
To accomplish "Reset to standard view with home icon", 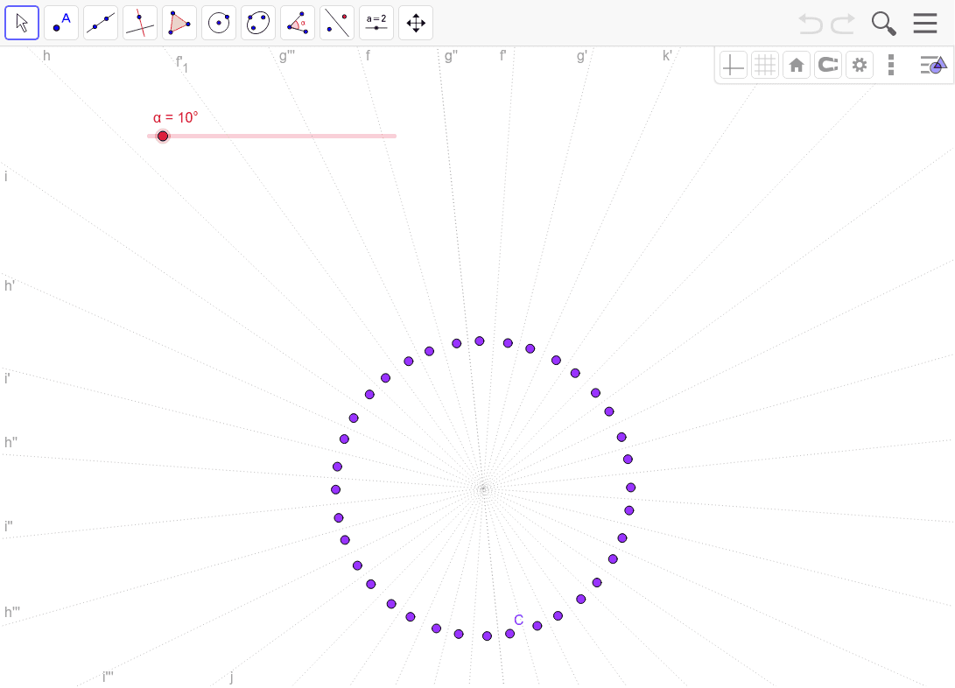I will pos(796,65).
